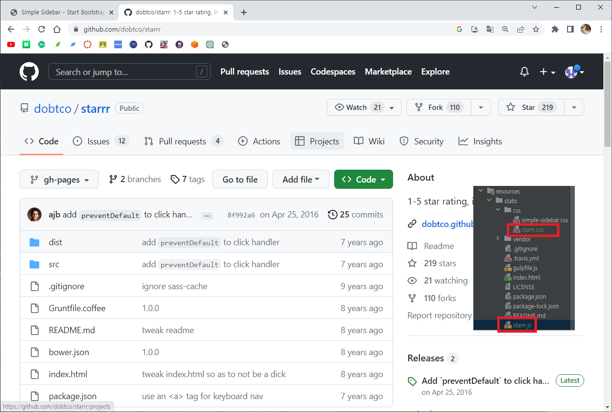
Task: Reload the current page
Action: (x=42, y=29)
